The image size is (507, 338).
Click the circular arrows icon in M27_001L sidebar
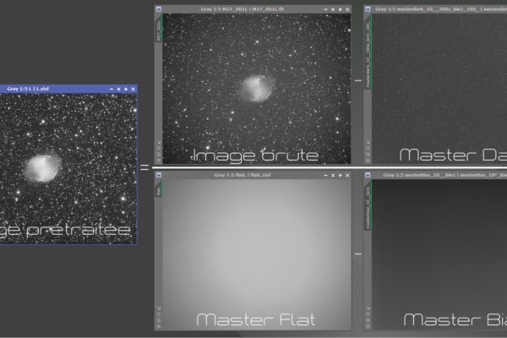(159, 154)
